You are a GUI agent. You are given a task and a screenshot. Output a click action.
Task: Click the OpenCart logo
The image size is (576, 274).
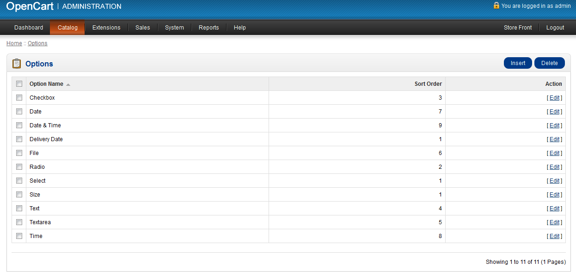click(30, 6)
